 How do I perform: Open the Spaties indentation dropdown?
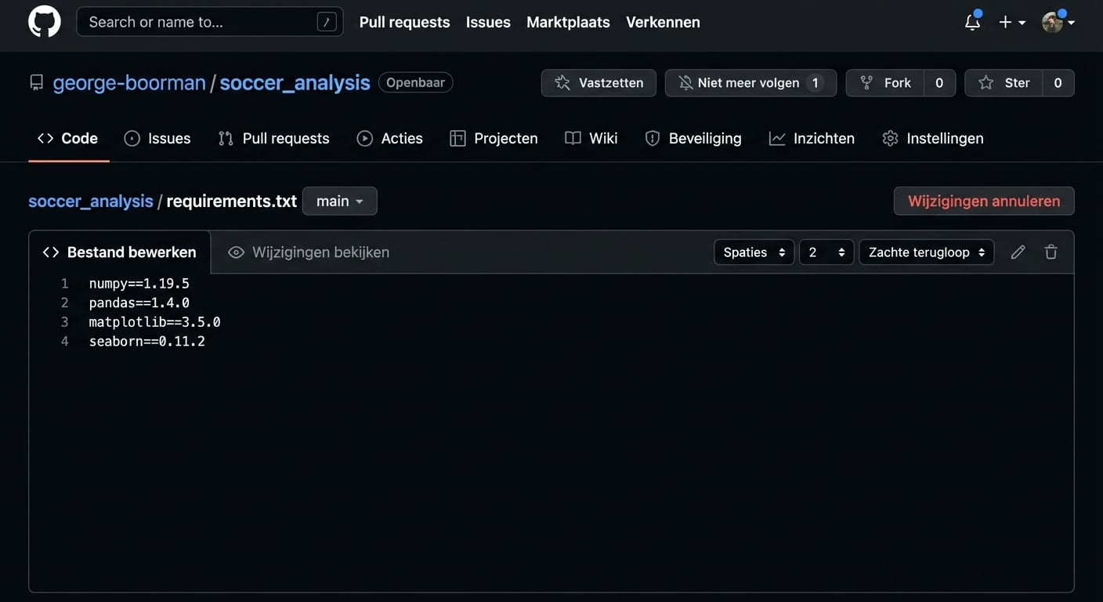(753, 252)
